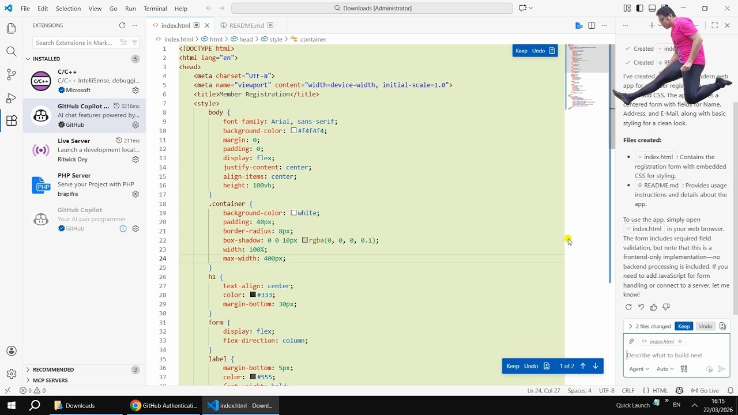The width and height of the screenshot is (738, 415).
Task: Customize layout button in title bar
Action: (x=627, y=9)
